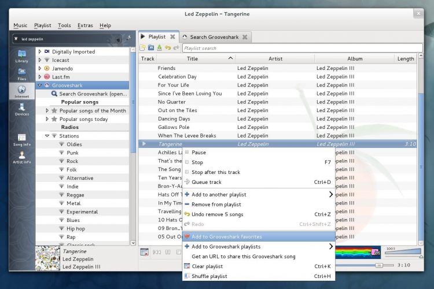Click the new playlist icon
The height and width of the screenshot is (289, 434).
coord(142,48)
